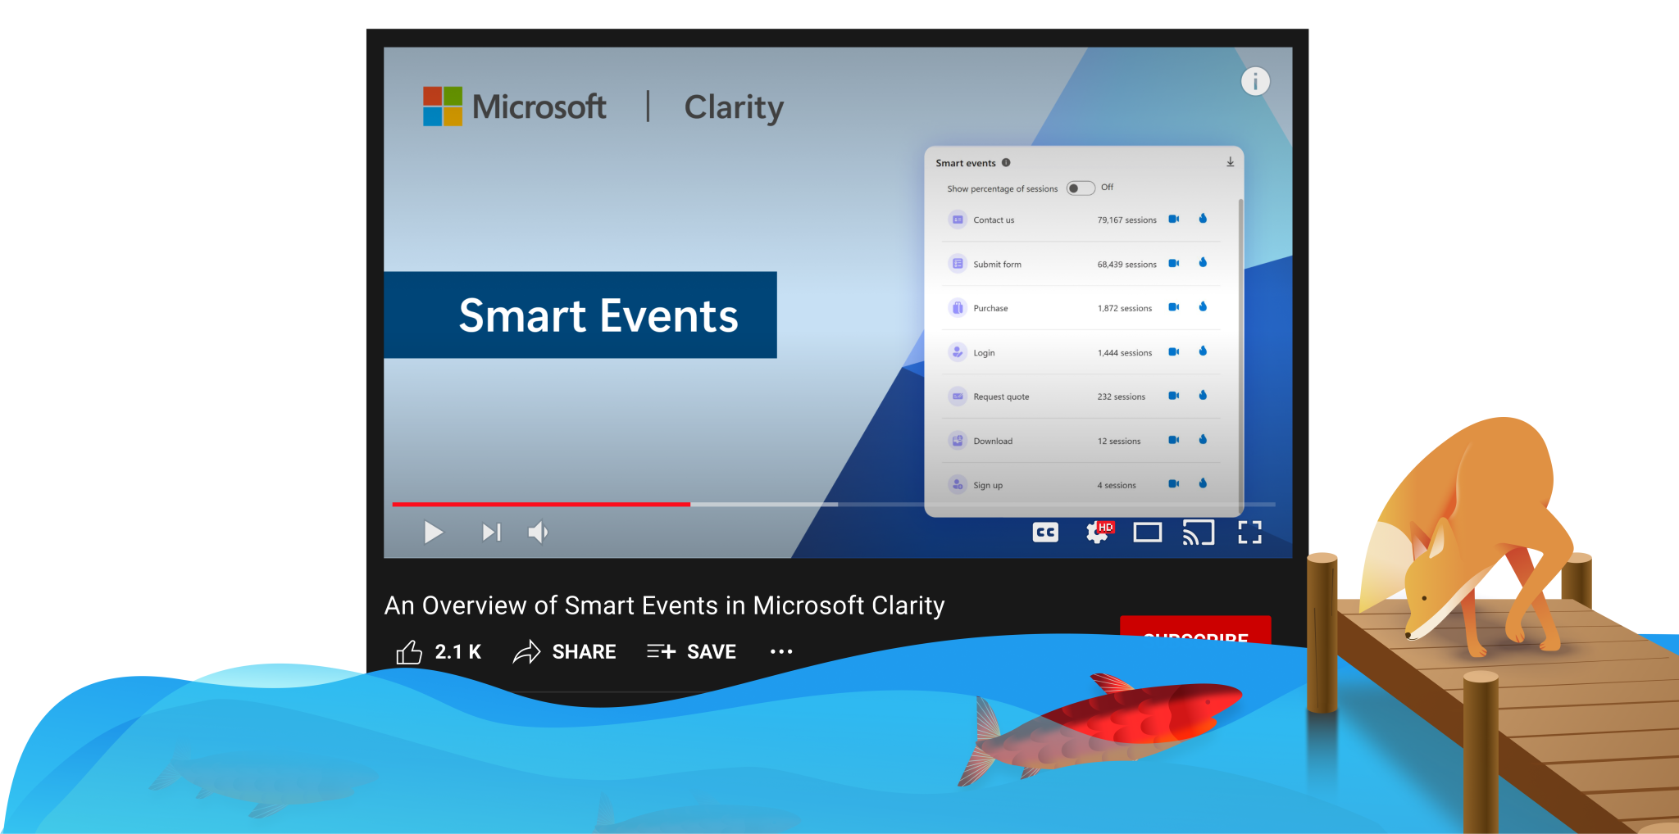This screenshot has width=1679, height=834.
Task: Mute the video volume speaker icon
Action: click(538, 533)
